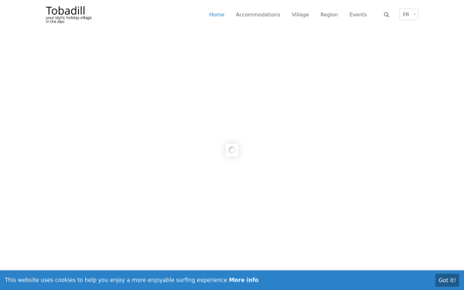Go to the Home menu item

(217, 15)
